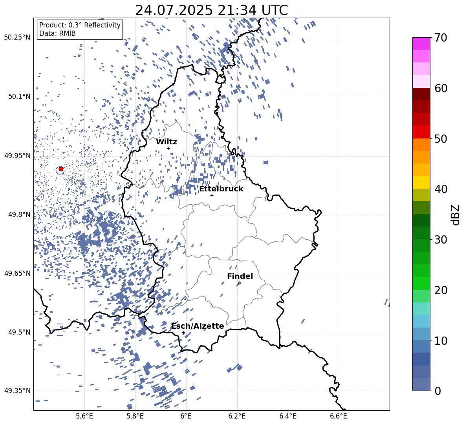The height and width of the screenshot is (424, 465).
Task: Click the 49.95°N latitude label
Action: (17, 155)
